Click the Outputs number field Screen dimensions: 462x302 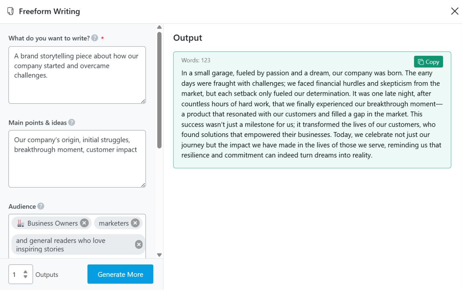tap(16, 274)
